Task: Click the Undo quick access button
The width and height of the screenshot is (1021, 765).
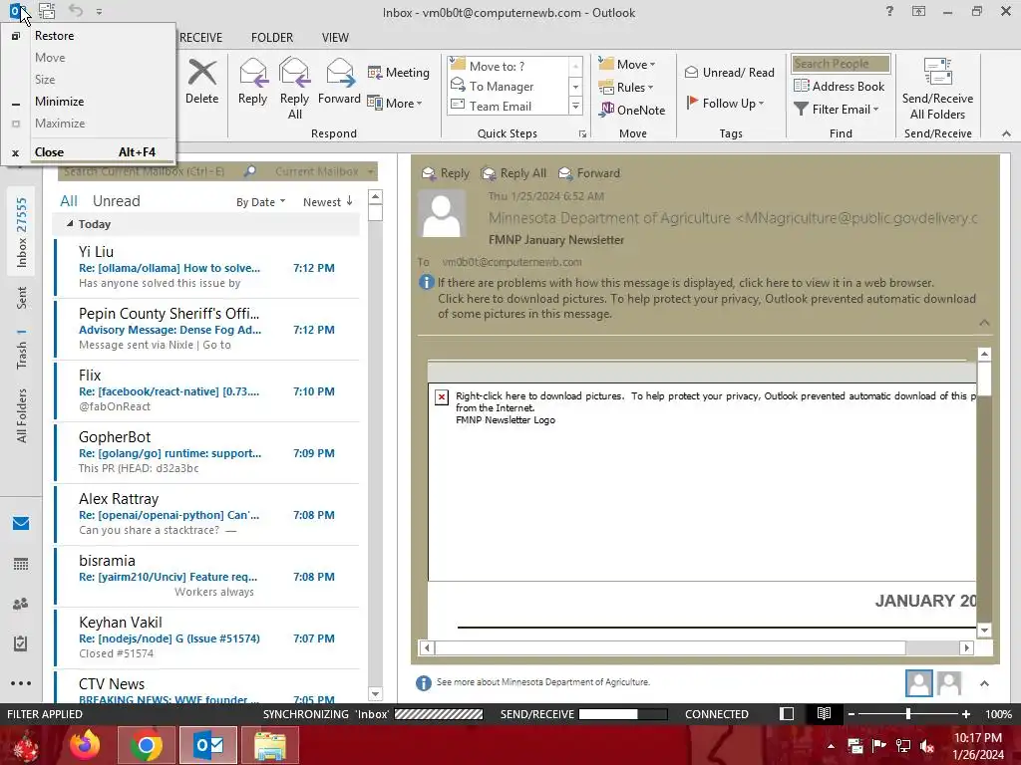Action: [x=76, y=11]
